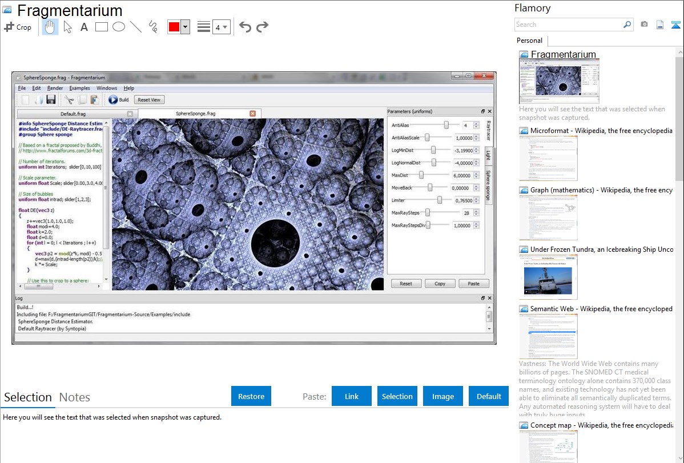The height and width of the screenshot is (463, 684).
Task: Activate the hand pan tool
Action: pyautogui.click(x=50, y=27)
